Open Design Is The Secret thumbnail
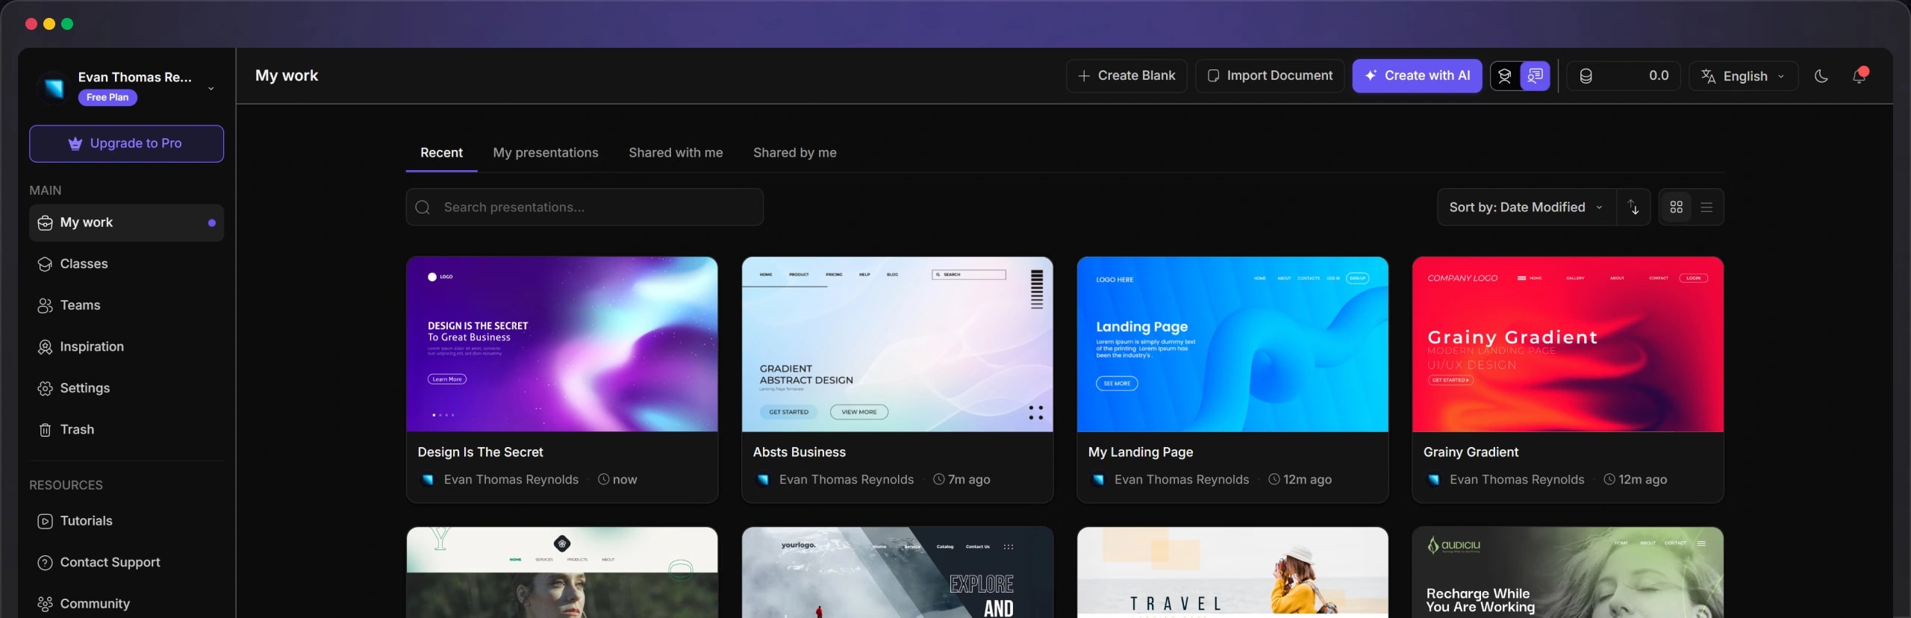Viewport: 1911px width, 618px height. point(562,344)
